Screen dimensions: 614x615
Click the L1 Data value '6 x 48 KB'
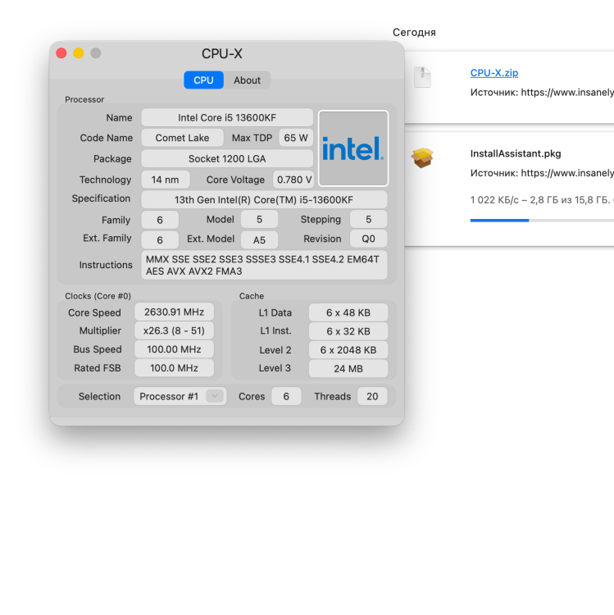coord(348,312)
